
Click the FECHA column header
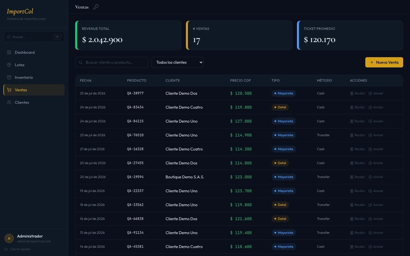click(86, 80)
